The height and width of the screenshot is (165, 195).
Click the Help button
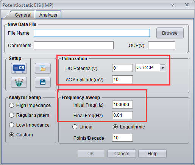coord(153,154)
